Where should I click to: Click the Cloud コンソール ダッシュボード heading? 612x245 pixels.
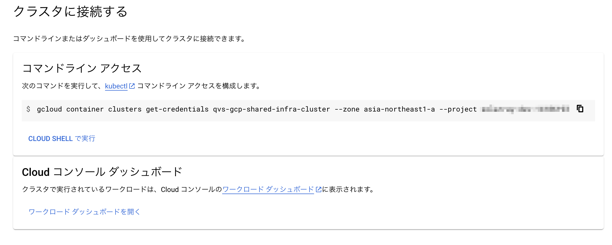click(102, 172)
